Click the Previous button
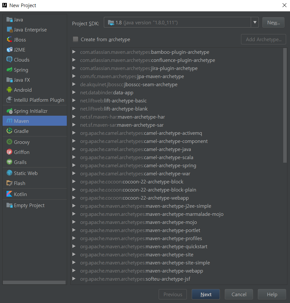The height and width of the screenshot is (303, 290). (x=173, y=294)
